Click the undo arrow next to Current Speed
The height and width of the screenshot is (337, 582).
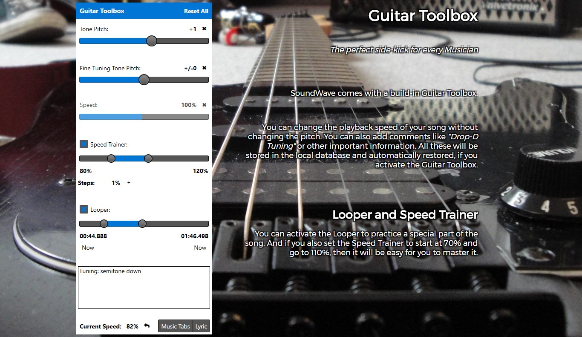tap(147, 326)
